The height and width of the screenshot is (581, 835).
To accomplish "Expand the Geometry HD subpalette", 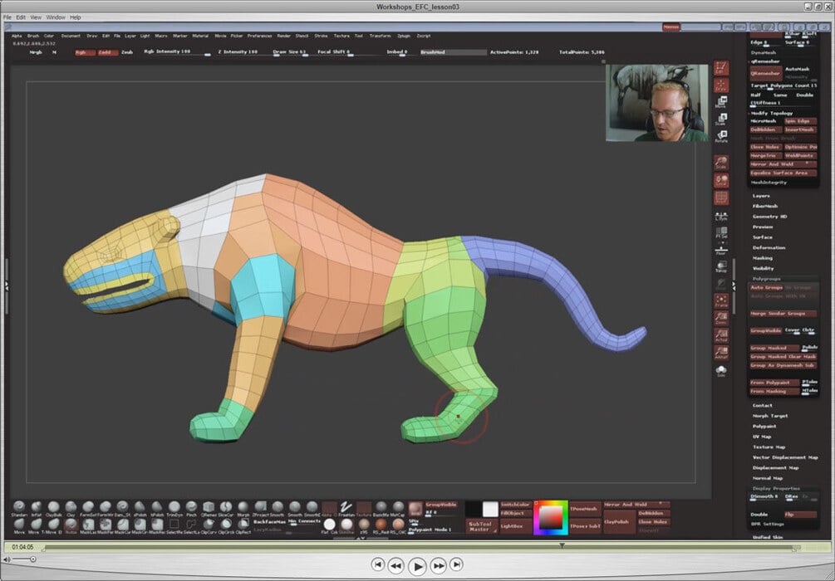I will click(769, 217).
